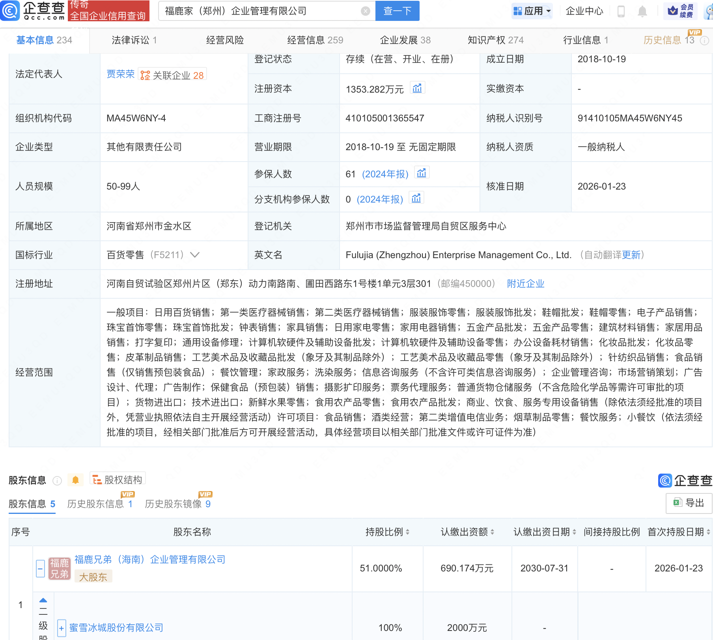
Task: Export shareholder data with 导出 button
Action: (689, 503)
